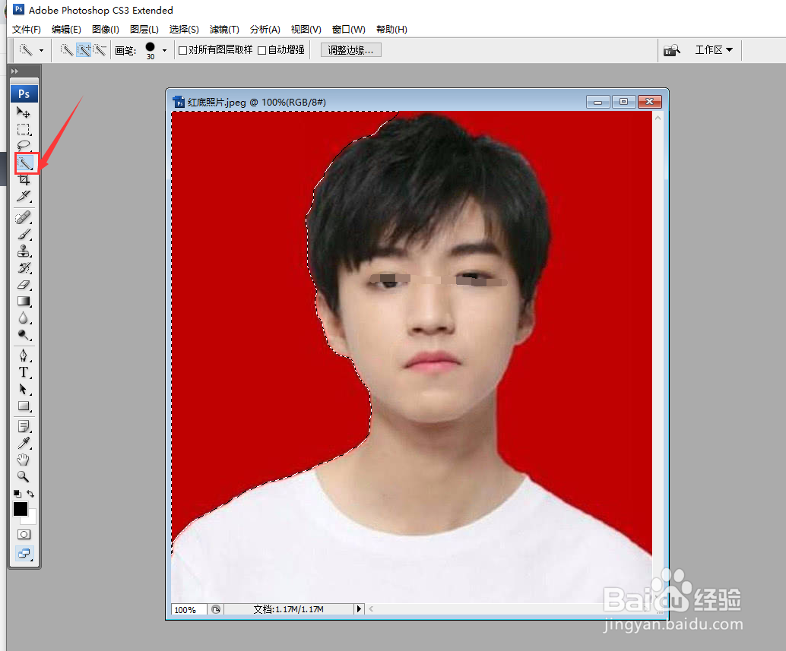Select the Gradient tool
The width and height of the screenshot is (786, 651).
click(x=24, y=300)
